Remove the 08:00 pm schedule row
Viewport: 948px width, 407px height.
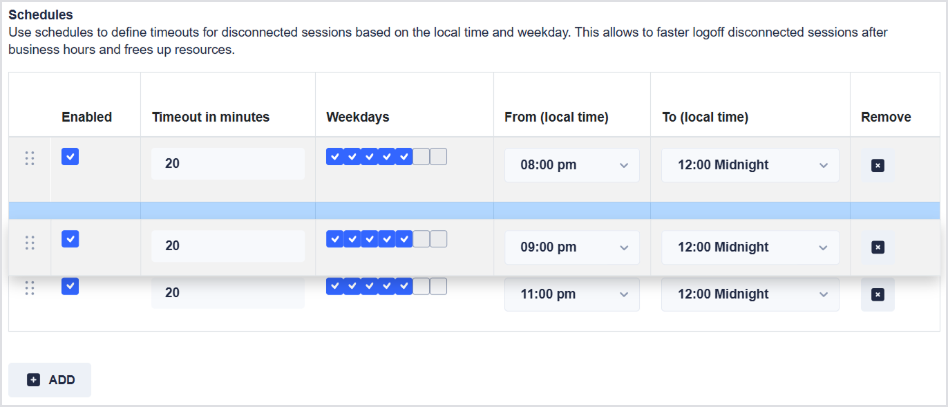[x=878, y=165]
